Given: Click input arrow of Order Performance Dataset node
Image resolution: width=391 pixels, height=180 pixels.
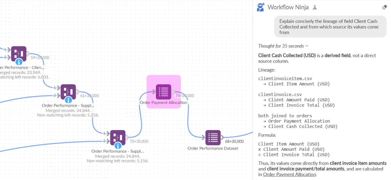Looking at the screenshot, I should [203, 137].
